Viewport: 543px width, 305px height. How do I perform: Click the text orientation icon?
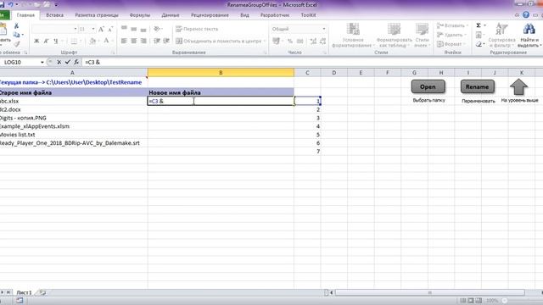pyautogui.click(x=157, y=29)
